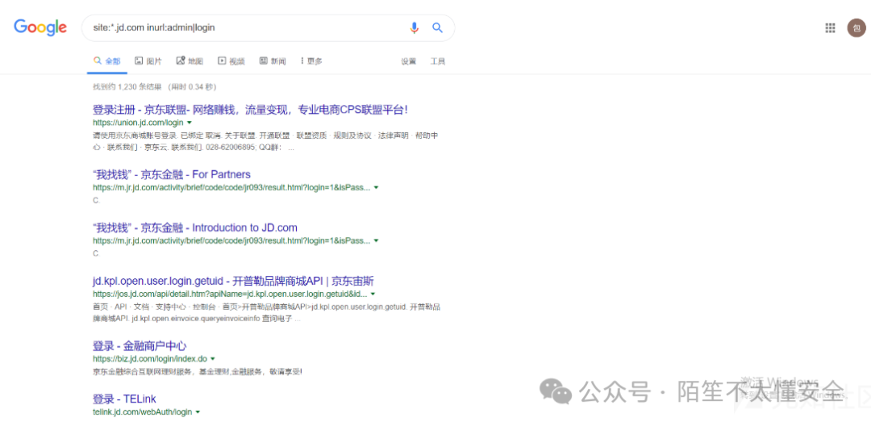Expand dropdown arrow beside union.jd.com/login URL

190,122
